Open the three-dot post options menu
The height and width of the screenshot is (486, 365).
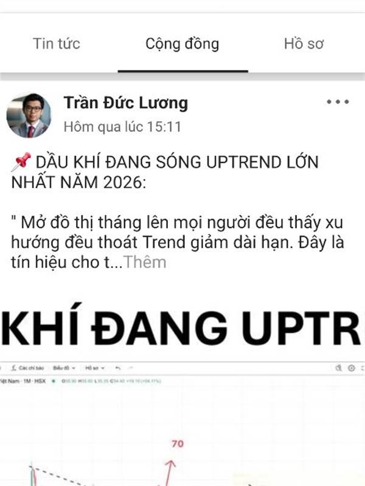click(338, 101)
